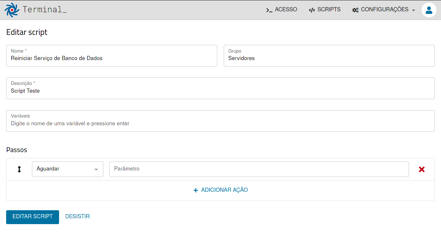The height and width of the screenshot is (248, 441).
Task: Click the Variáveis input field
Action: (x=221, y=121)
